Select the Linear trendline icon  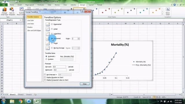47,29
